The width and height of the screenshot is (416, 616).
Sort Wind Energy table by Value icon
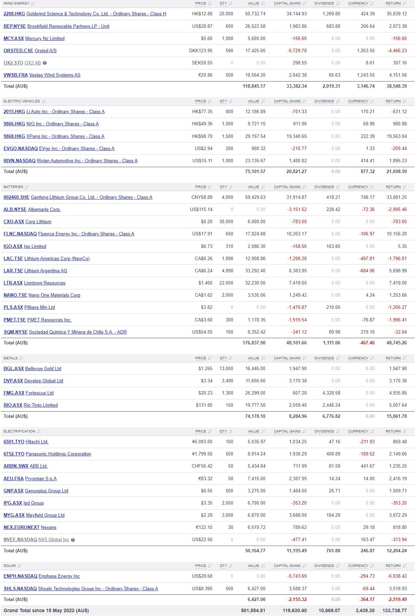coord(263,3)
